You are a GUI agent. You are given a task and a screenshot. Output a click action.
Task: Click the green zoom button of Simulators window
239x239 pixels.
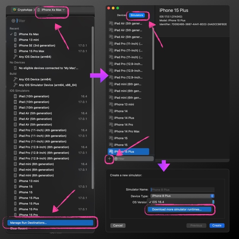118,8
